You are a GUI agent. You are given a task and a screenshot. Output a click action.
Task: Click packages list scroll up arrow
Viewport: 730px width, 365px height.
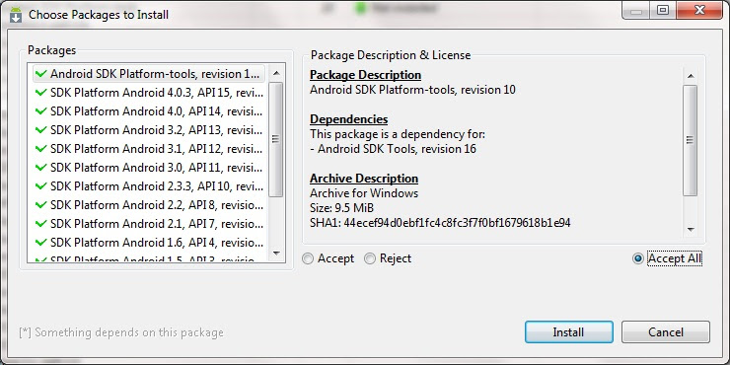coord(276,73)
